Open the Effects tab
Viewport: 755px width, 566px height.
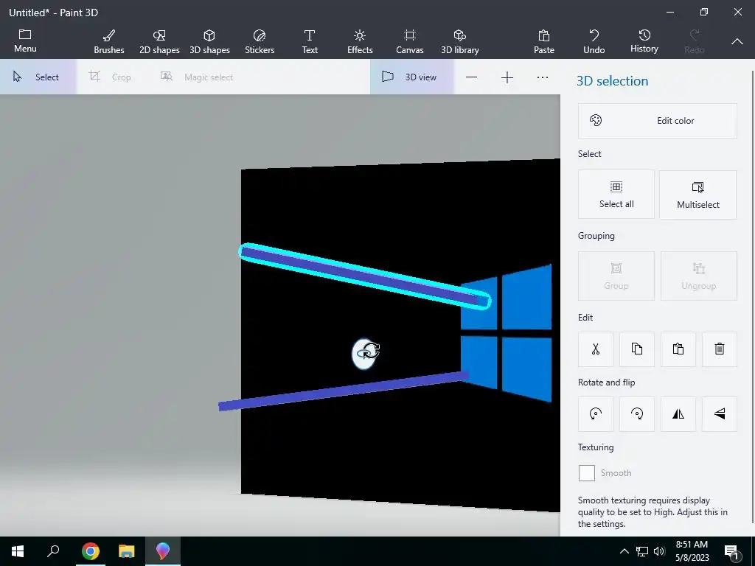click(360, 41)
